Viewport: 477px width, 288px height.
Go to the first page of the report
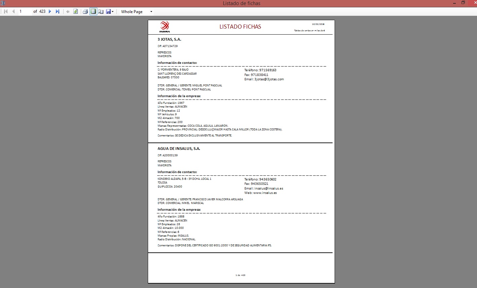[6, 11]
